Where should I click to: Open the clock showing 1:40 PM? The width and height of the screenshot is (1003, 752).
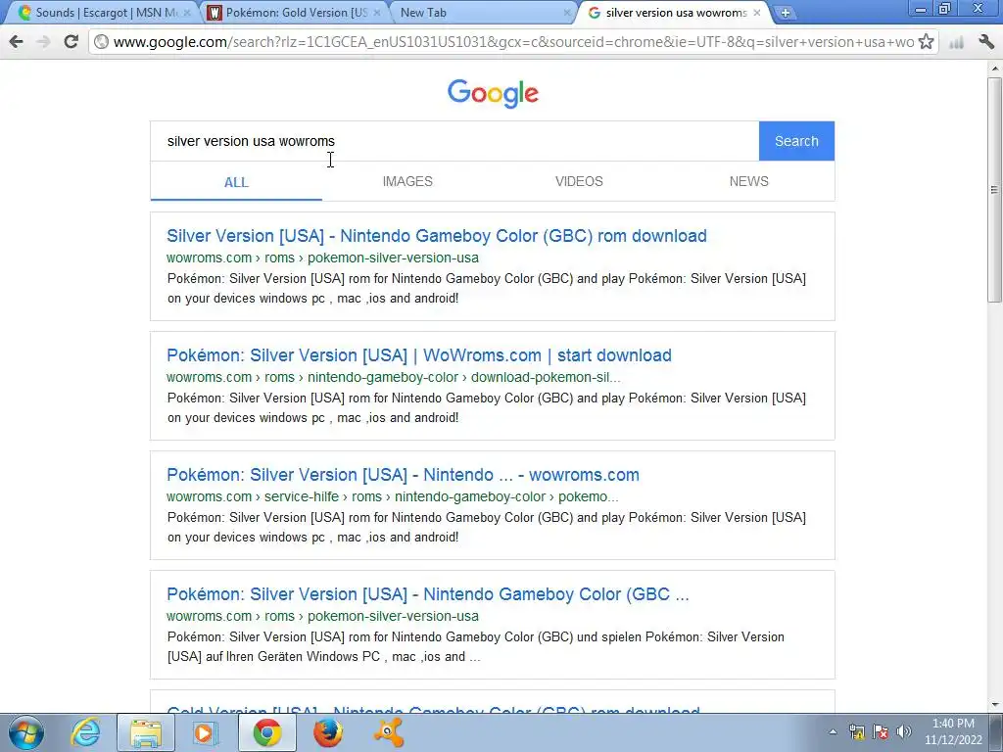pos(953,732)
